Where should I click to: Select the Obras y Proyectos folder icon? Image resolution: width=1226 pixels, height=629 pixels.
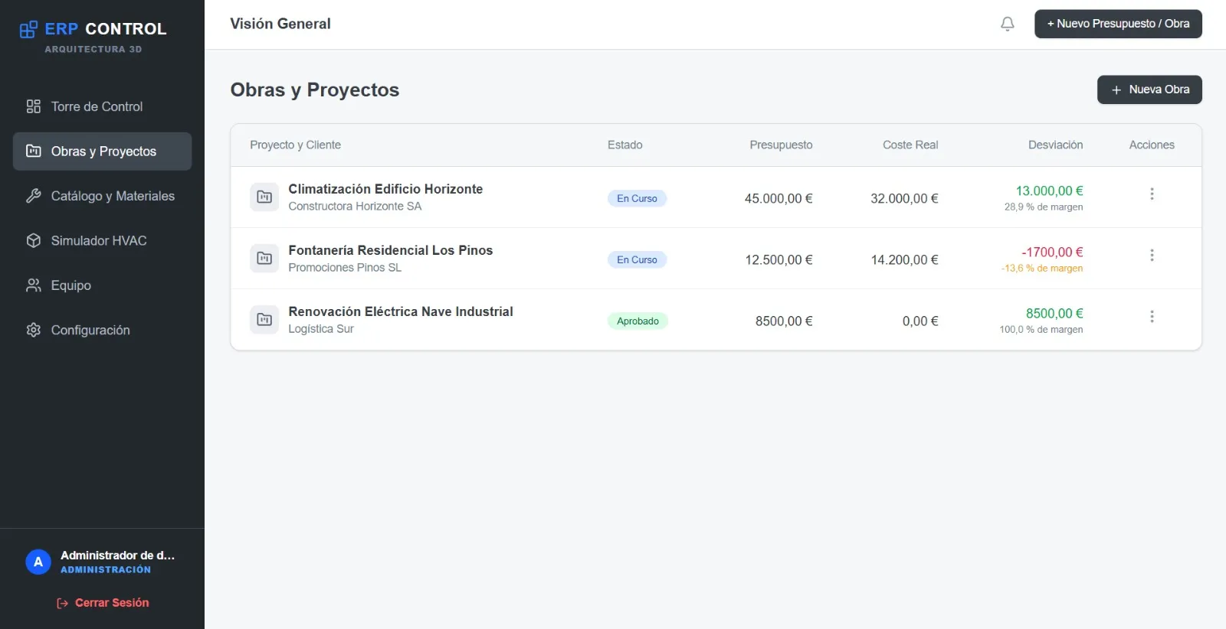pyautogui.click(x=33, y=151)
